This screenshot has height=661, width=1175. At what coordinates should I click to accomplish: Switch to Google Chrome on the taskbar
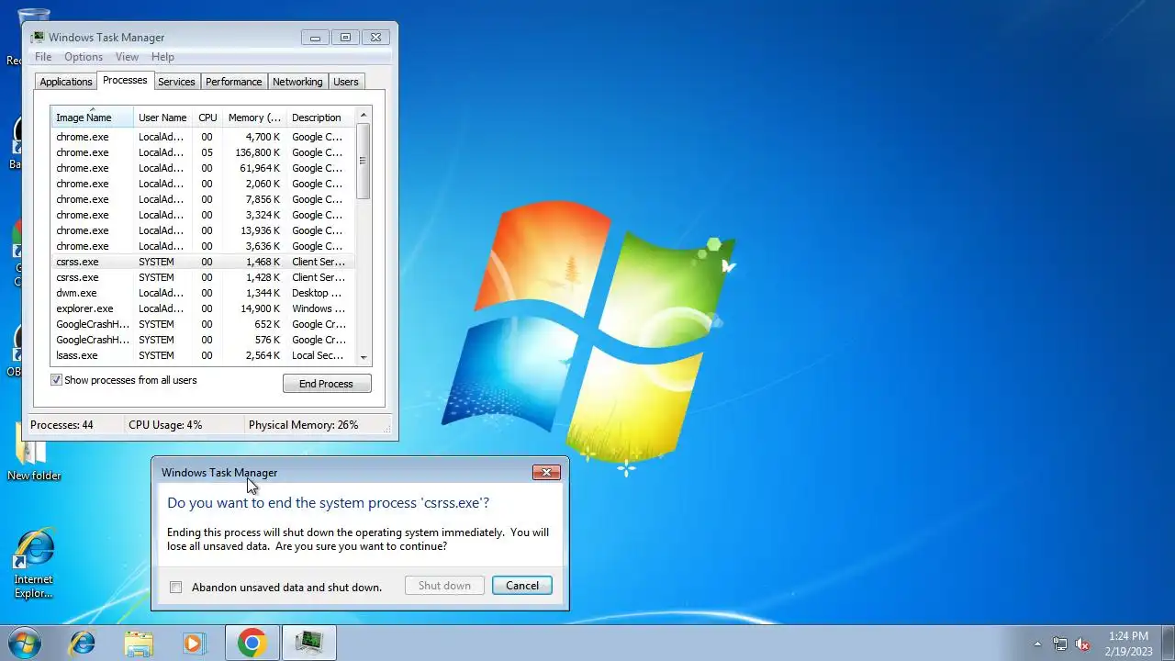(252, 643)
